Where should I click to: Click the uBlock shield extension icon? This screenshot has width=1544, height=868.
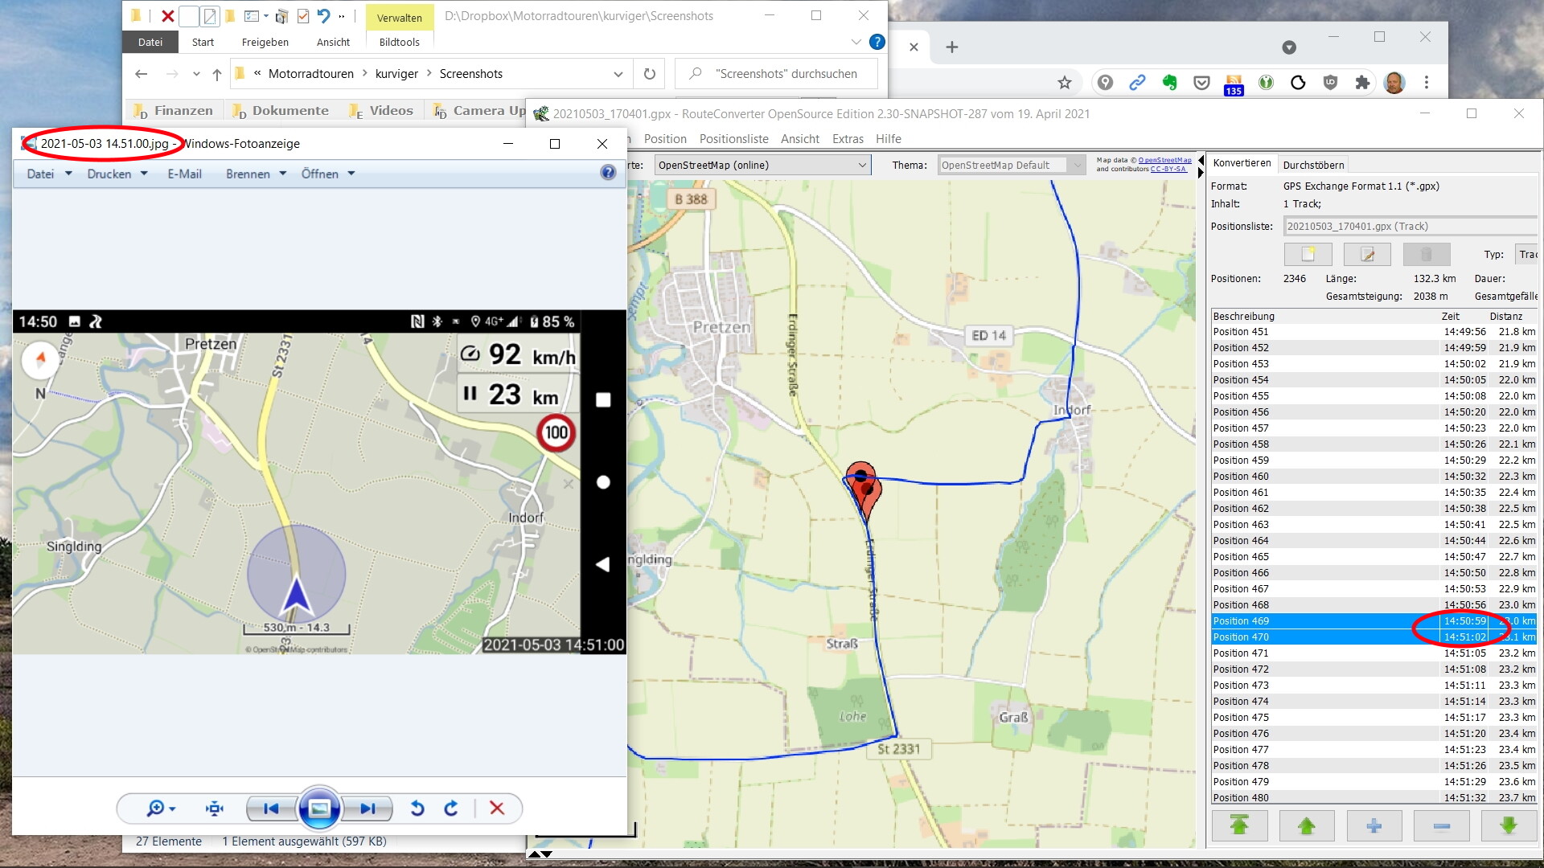click(x=1330, y=82)
